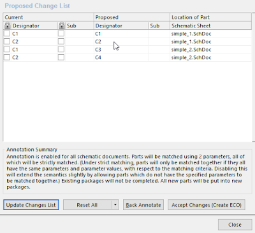This screenshot has width=255, height=233.
Task: Click the Back Annotate button
Action: [143, 205]
